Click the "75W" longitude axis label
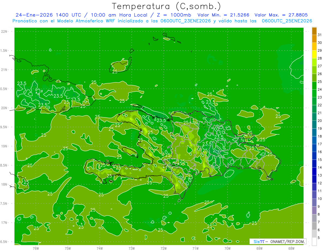Image resolution: width=327 pixels, height=252 pixels. coord(68,248)
